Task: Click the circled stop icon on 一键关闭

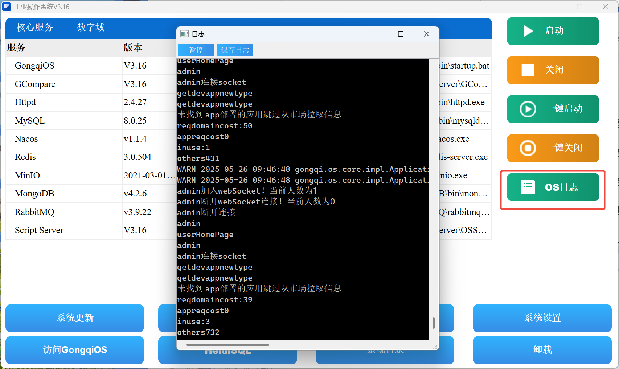Action: [x=528, y=148]
